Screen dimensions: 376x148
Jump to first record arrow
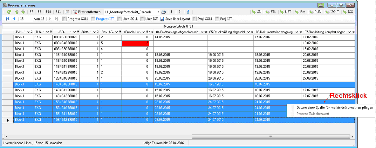pyautogui.click(x=7, y=19)
